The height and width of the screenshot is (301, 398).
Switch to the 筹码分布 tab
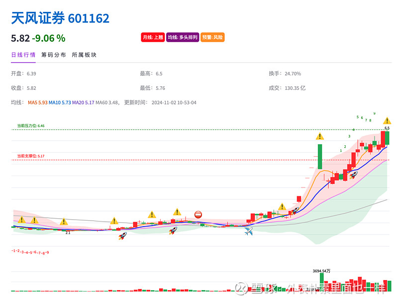point(54,55)
